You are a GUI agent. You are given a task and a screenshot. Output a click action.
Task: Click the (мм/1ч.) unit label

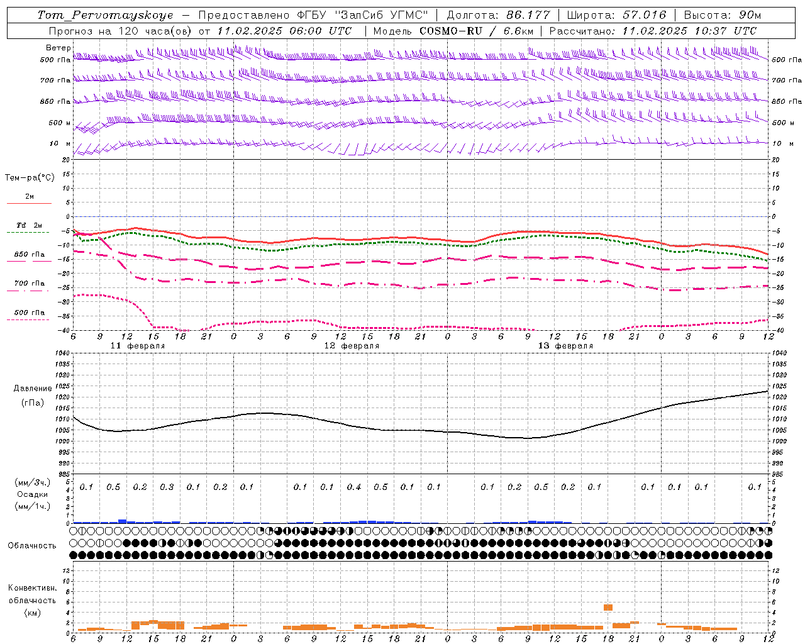click(x=33, y=506)
